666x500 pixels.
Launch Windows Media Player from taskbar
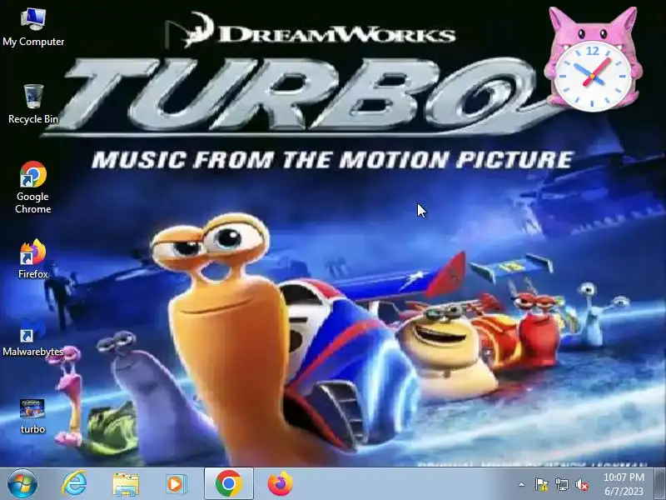[176, 484]
